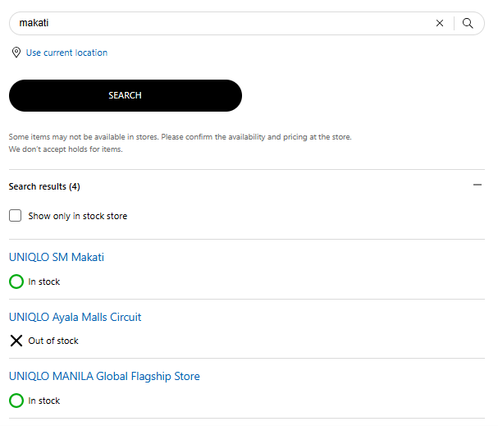Use current location link
Screen dimensions: 498x426
click(x=66, y=53)
